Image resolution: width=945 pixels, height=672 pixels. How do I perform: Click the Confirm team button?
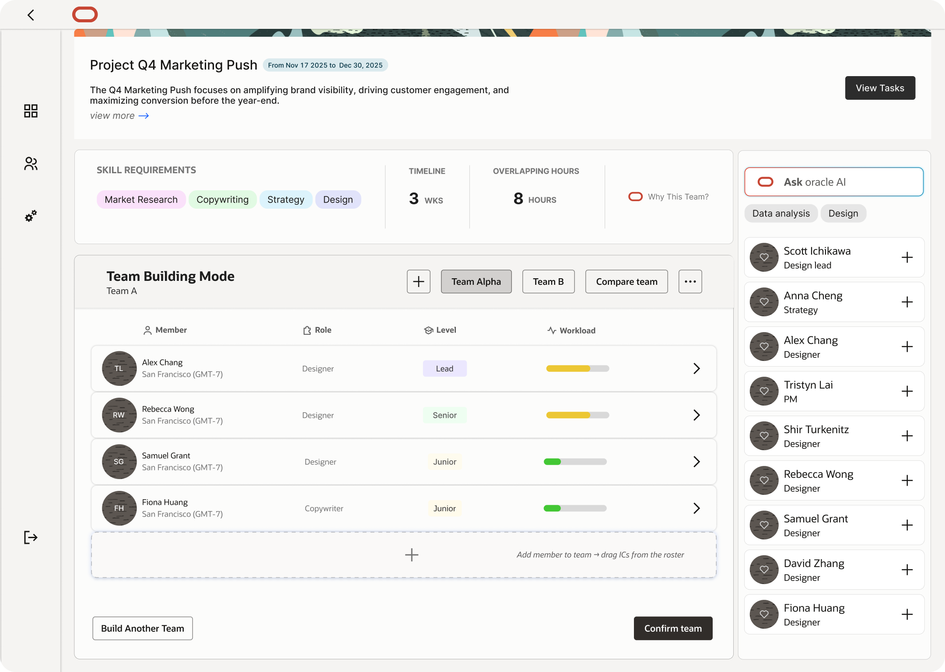coord(673,628)
